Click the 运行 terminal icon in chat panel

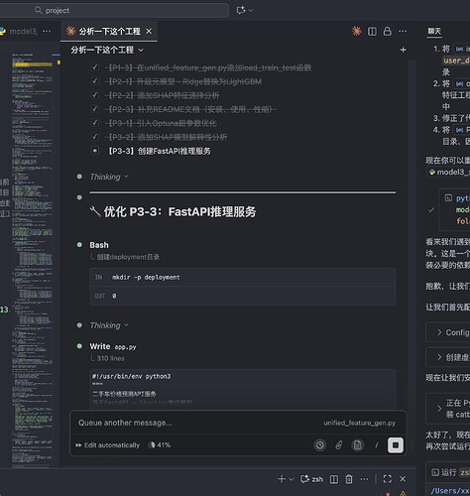435,472
